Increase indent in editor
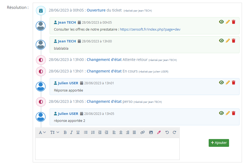Viewport: 243px width, 164px height. click(106, 132)
